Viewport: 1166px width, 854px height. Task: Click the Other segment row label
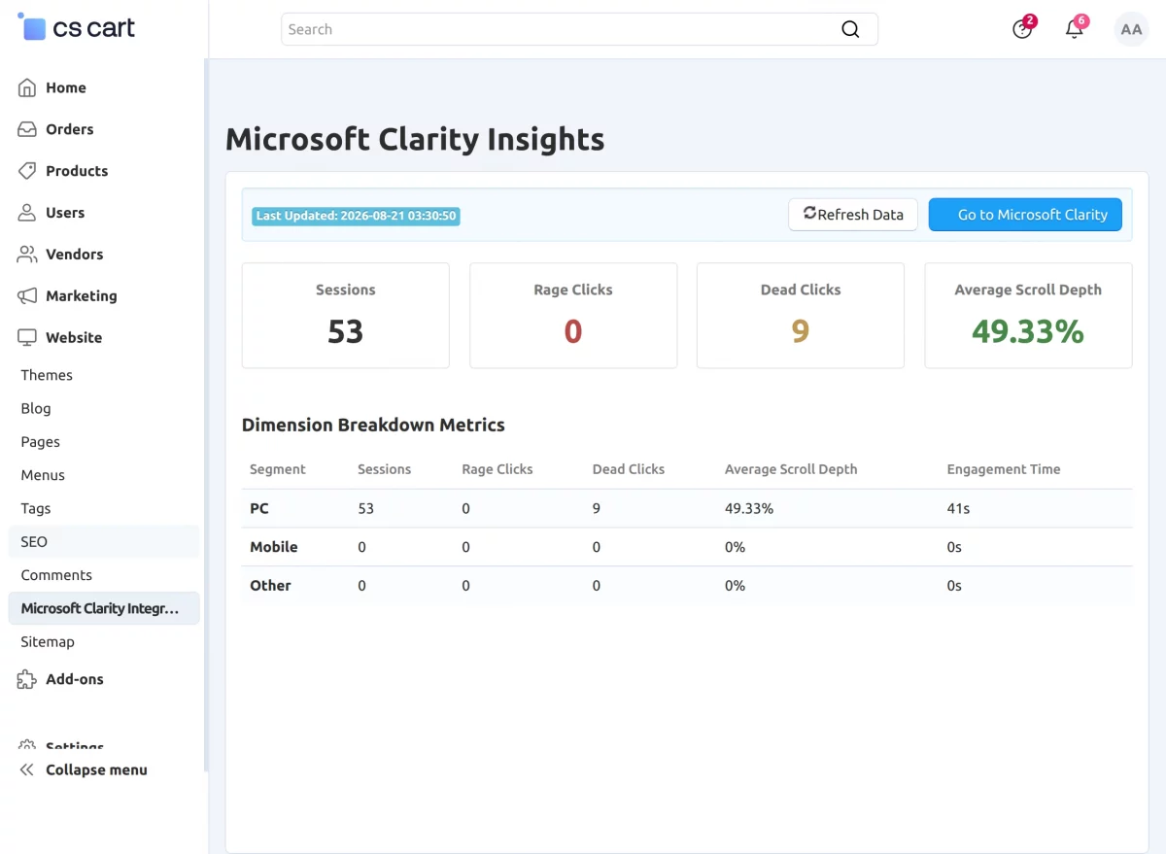pos(270,586)
